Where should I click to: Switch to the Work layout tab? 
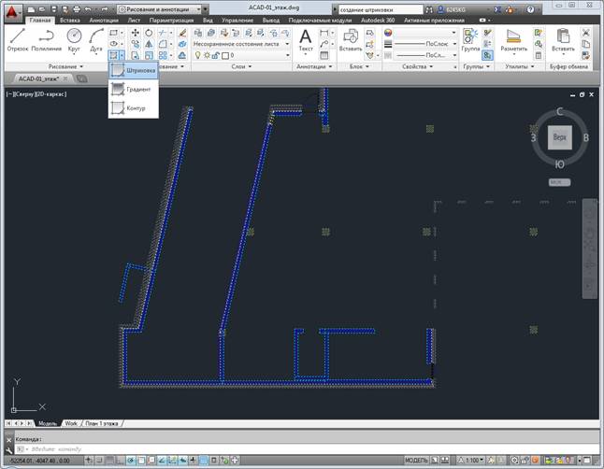(x=71, y=423)
